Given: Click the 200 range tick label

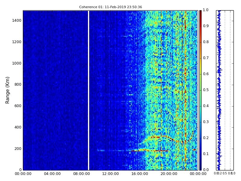Looking at the screenshot, I should (x=18, y=149).
